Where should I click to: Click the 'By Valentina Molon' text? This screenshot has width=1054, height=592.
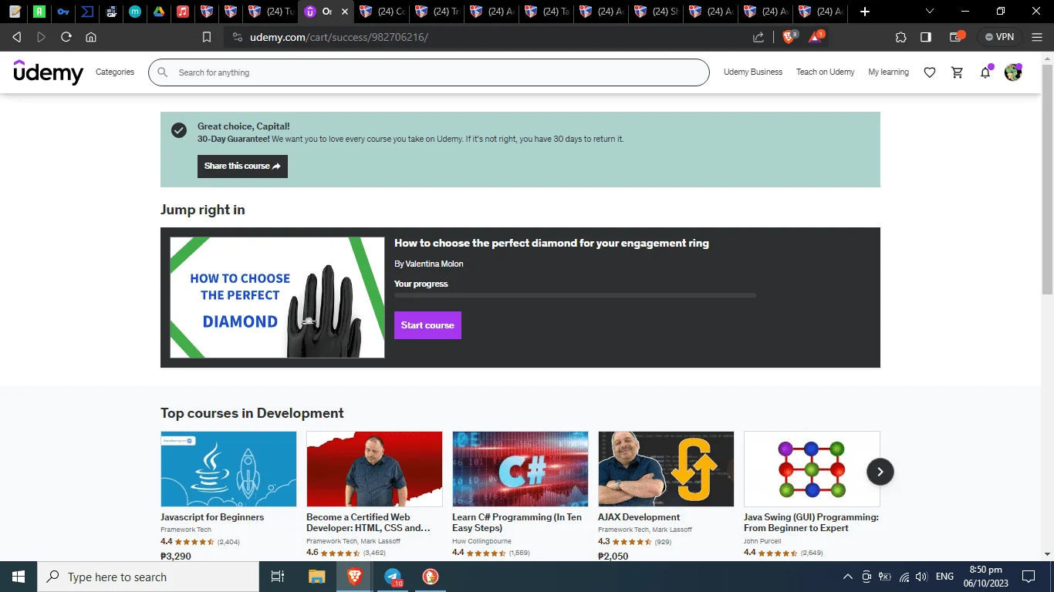point(429,264)
